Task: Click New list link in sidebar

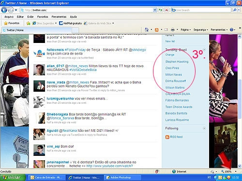Action: click(x=170, y=42)
